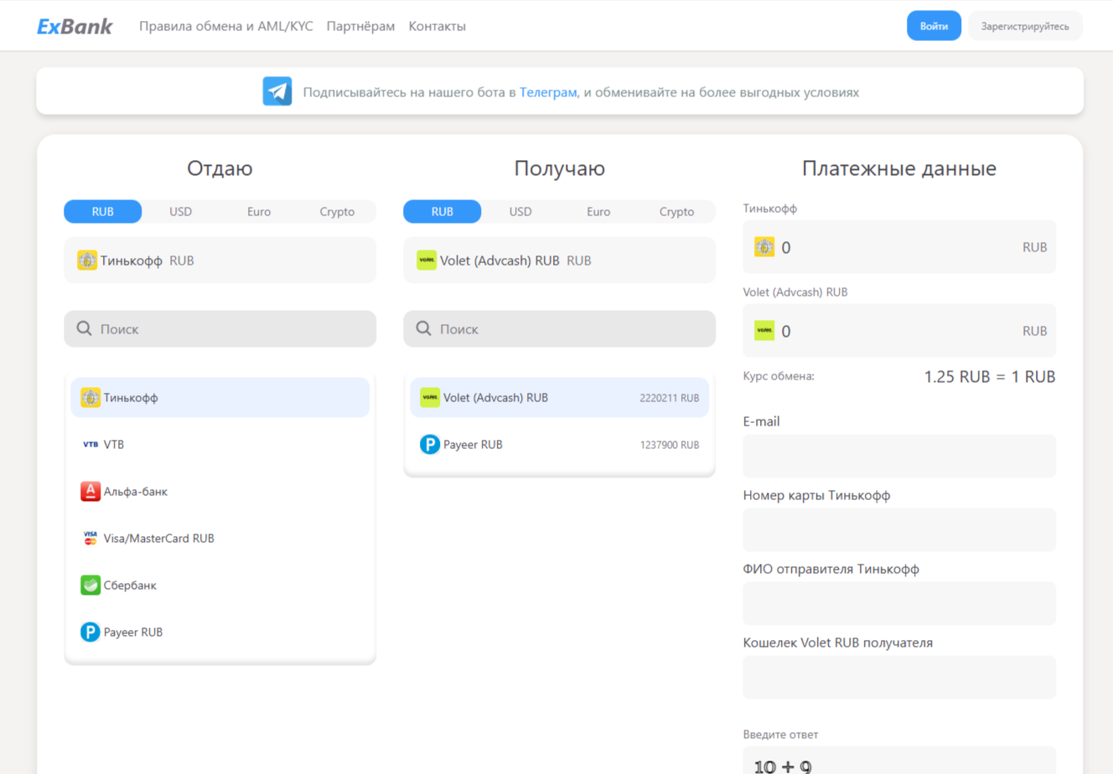Click the Payeer icon in the Получаю list
The image size is (1113, 774).
tap(430, 445)
